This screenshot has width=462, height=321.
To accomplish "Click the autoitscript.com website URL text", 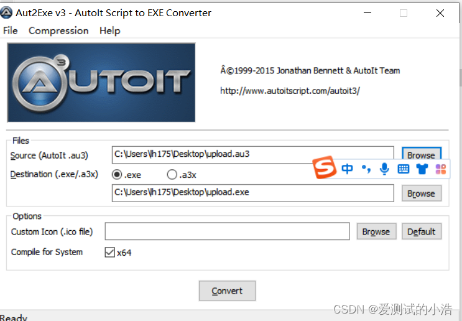I will 290,91.
